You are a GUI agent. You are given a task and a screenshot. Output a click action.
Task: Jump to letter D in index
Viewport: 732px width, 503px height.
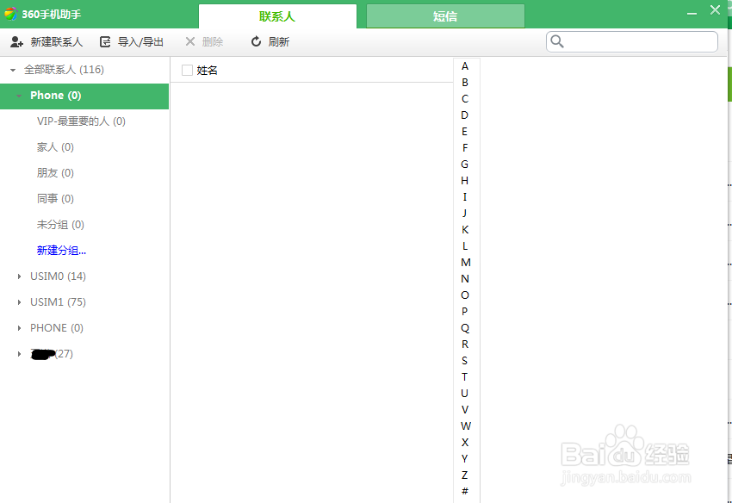pyautogui.click(x=465, y=115)
